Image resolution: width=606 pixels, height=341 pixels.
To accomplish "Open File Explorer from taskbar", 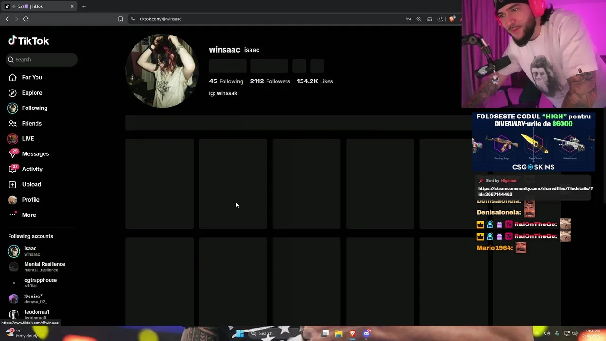I will point(339,333).
